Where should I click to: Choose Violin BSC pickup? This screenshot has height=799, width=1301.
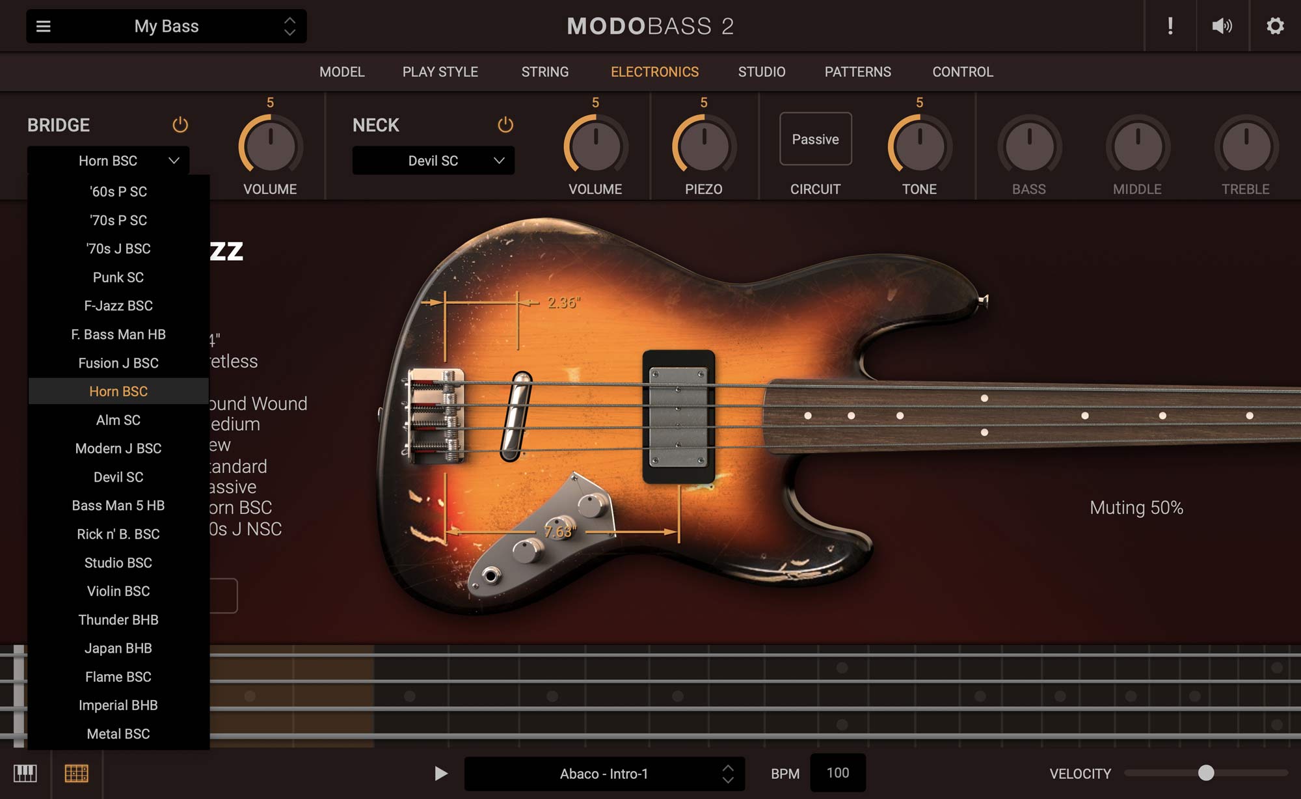(x=118, y=591)
